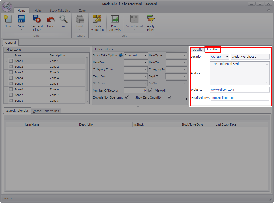This screenshot has height=203, width=274.
Task: Tick the Zone3 checkbox
Action: (11, 72)
